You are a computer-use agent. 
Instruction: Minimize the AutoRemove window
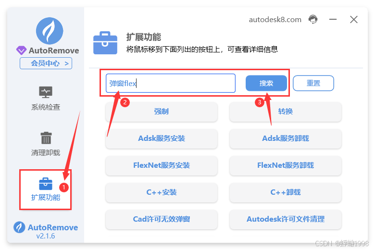click(x=333, y=19)
